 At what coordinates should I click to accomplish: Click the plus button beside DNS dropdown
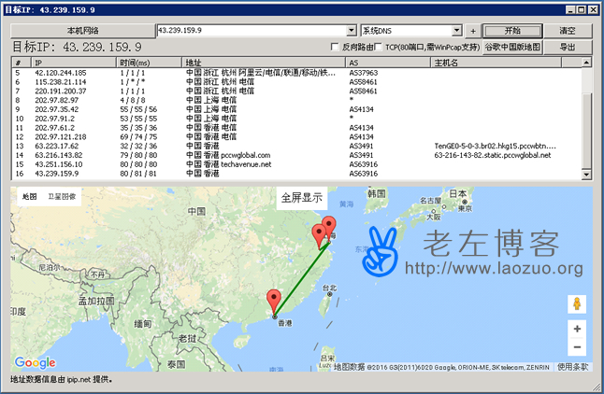[472, 31]
